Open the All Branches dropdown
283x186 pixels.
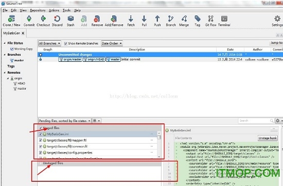point(49,43)
